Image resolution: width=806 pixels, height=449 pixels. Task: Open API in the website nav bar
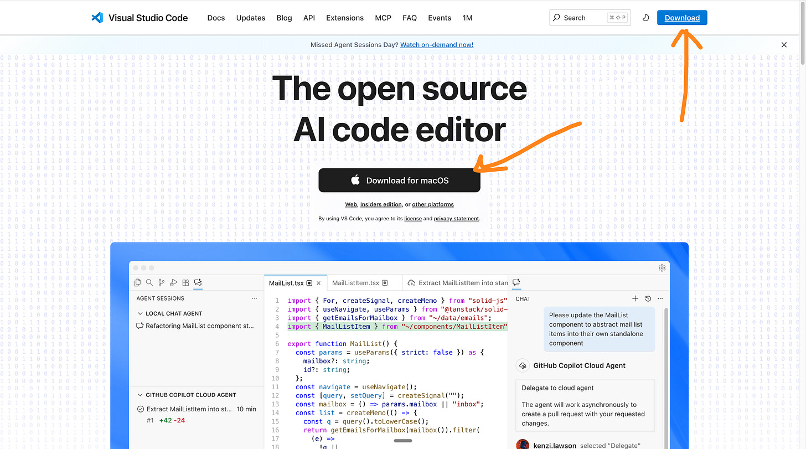point(309,18)
